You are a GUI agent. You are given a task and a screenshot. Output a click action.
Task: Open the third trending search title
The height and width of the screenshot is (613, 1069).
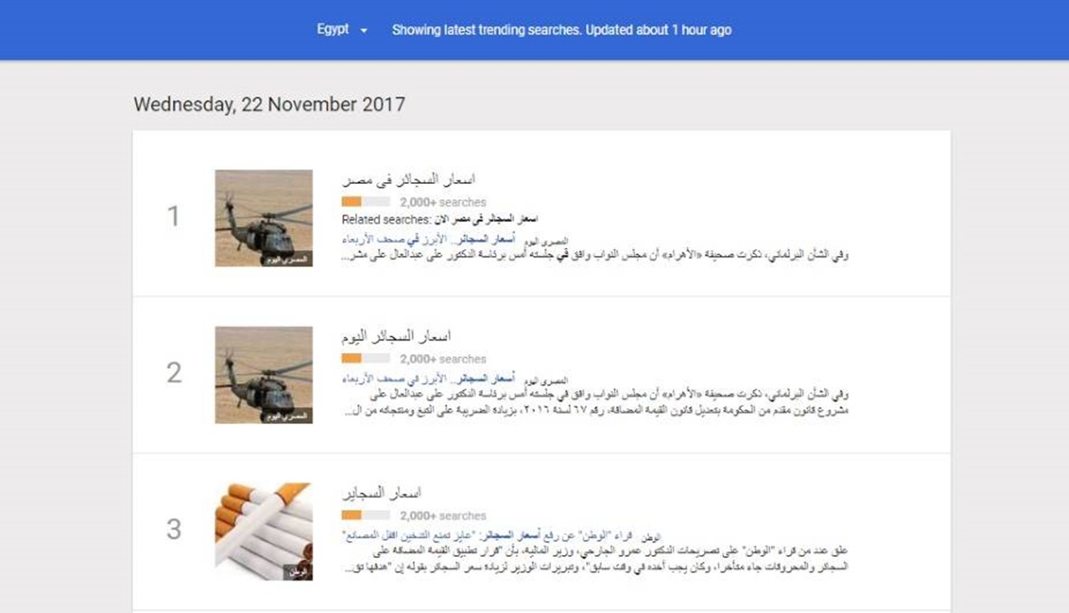[381, 493]
